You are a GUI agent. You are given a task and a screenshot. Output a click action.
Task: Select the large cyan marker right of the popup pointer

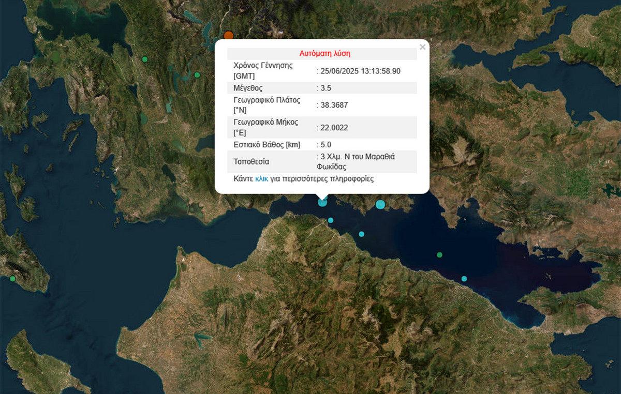[380, 204]
